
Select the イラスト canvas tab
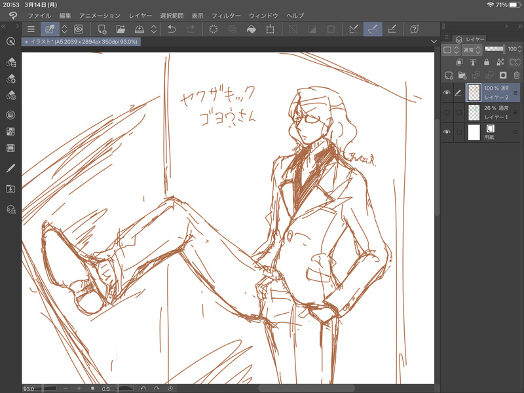click(x=81, y=42)
